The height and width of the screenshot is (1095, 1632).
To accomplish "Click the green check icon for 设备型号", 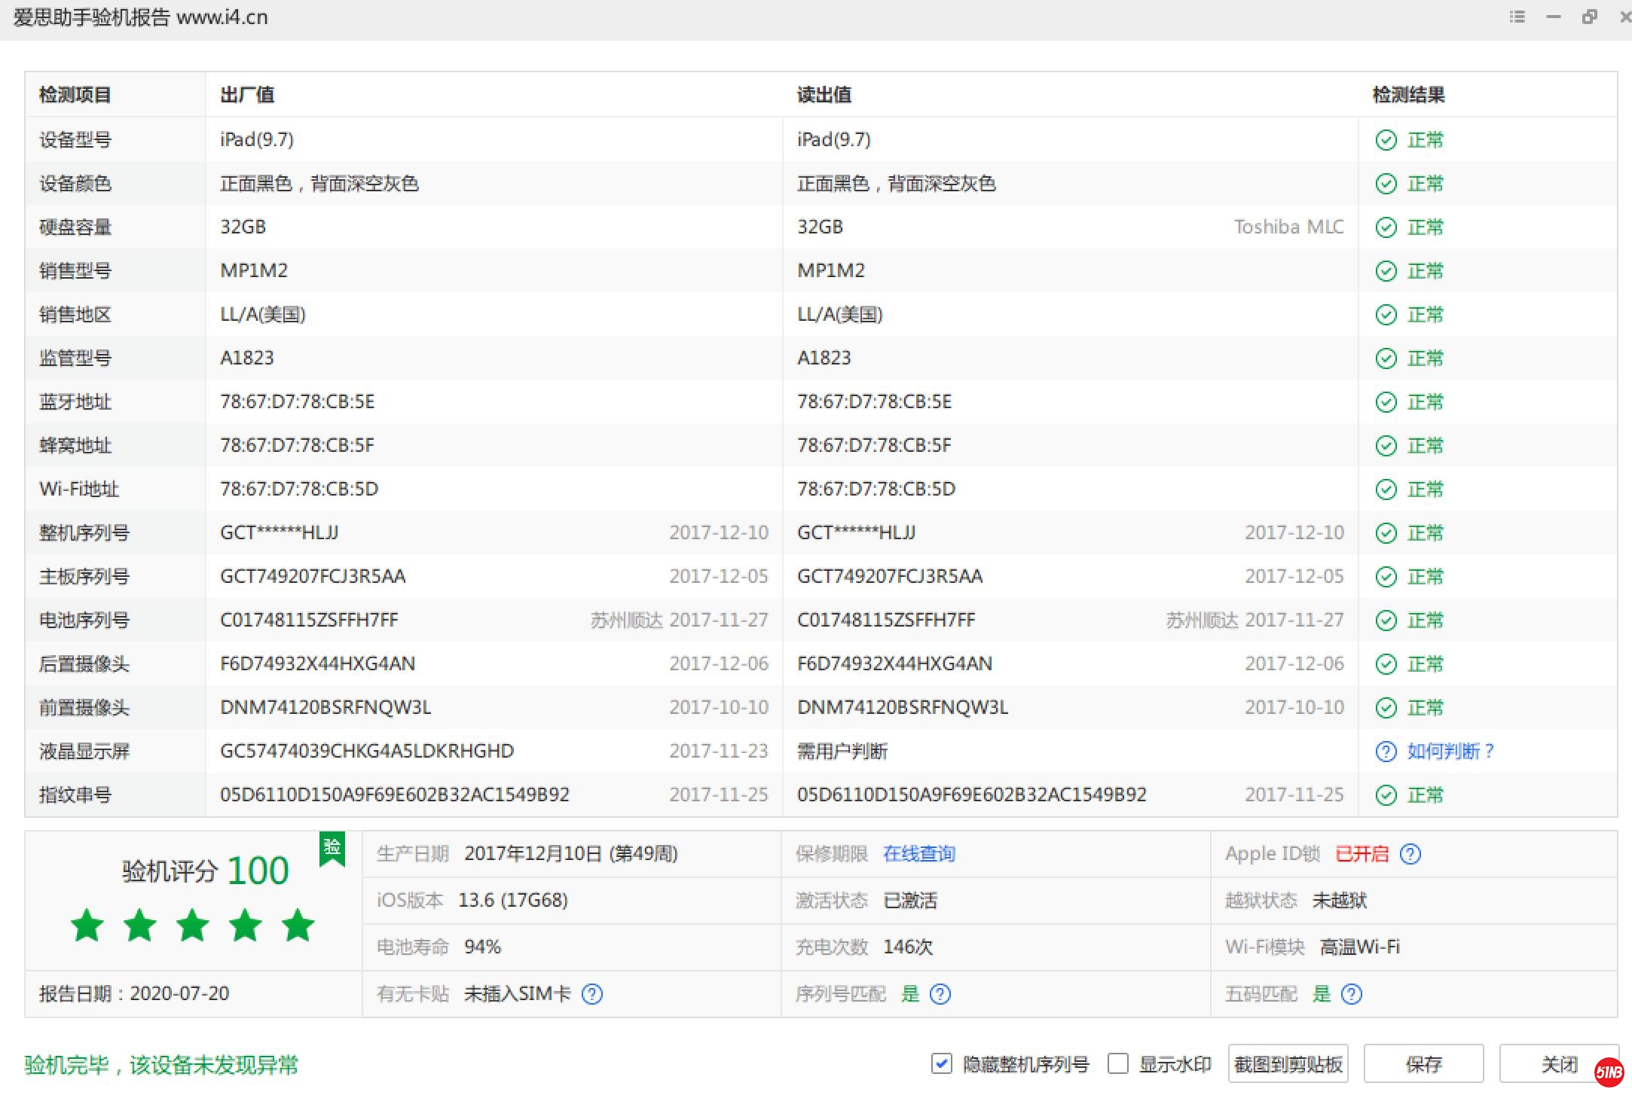I will point(1386,140).
